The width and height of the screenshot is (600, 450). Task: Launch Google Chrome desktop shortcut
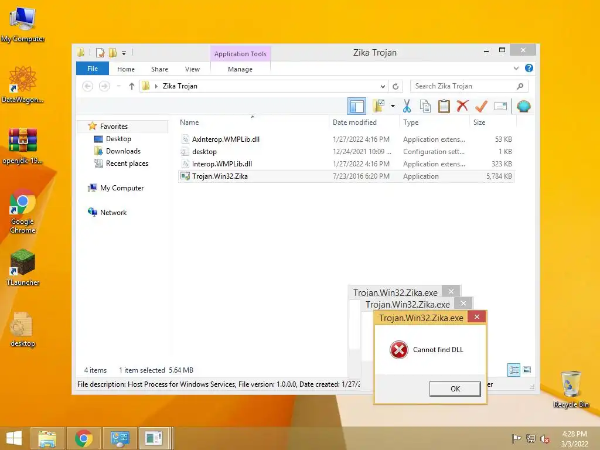point(23,211)
